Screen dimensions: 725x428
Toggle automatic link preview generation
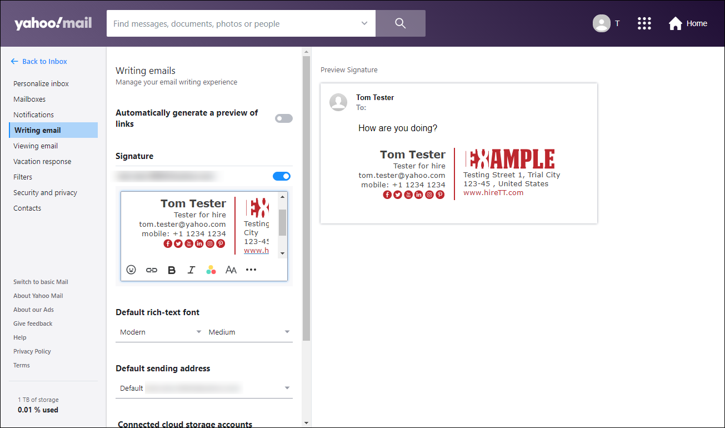tap(284, 118)
